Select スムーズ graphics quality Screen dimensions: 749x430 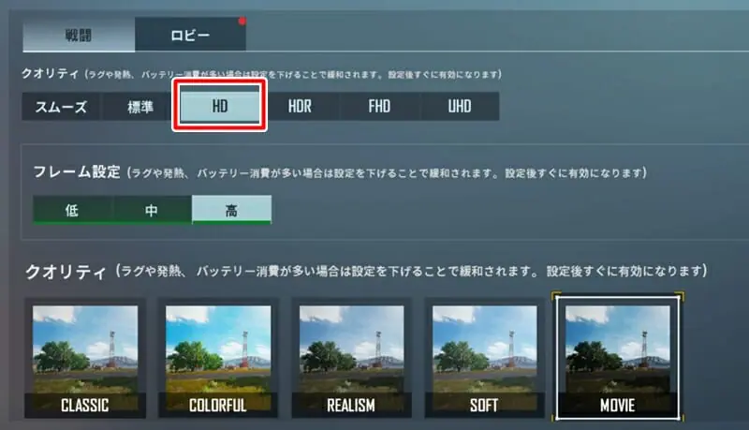[61, 106]
